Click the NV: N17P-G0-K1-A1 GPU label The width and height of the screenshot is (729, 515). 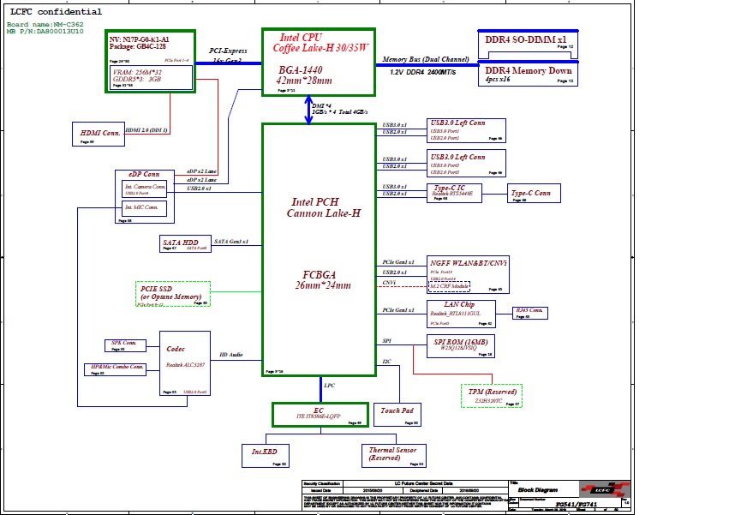pos(139,39)
